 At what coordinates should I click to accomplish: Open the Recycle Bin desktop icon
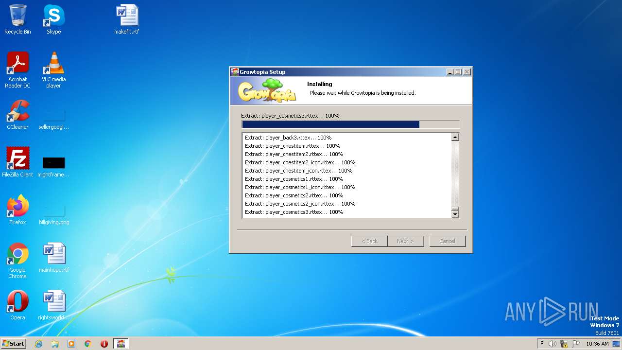(17, 19)
